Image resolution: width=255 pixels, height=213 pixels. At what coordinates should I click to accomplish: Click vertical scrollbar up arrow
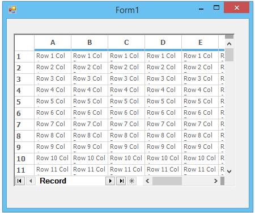(229, 44)
